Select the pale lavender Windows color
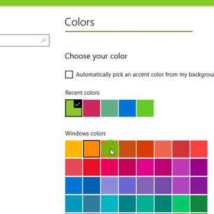214x214 pixels. pos(109,185)
